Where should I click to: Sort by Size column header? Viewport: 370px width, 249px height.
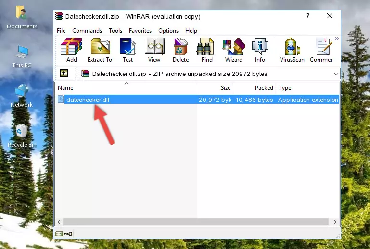(x=215, y=88)
